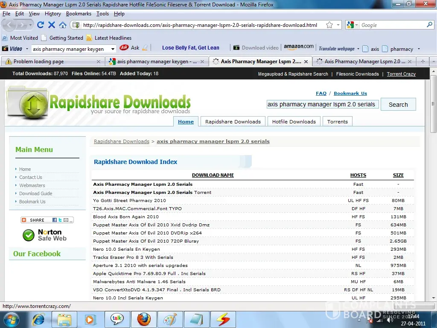Viewport: 437px width, 328px height.
Task: Click the Reload page icon
Action: coord(41,25)
